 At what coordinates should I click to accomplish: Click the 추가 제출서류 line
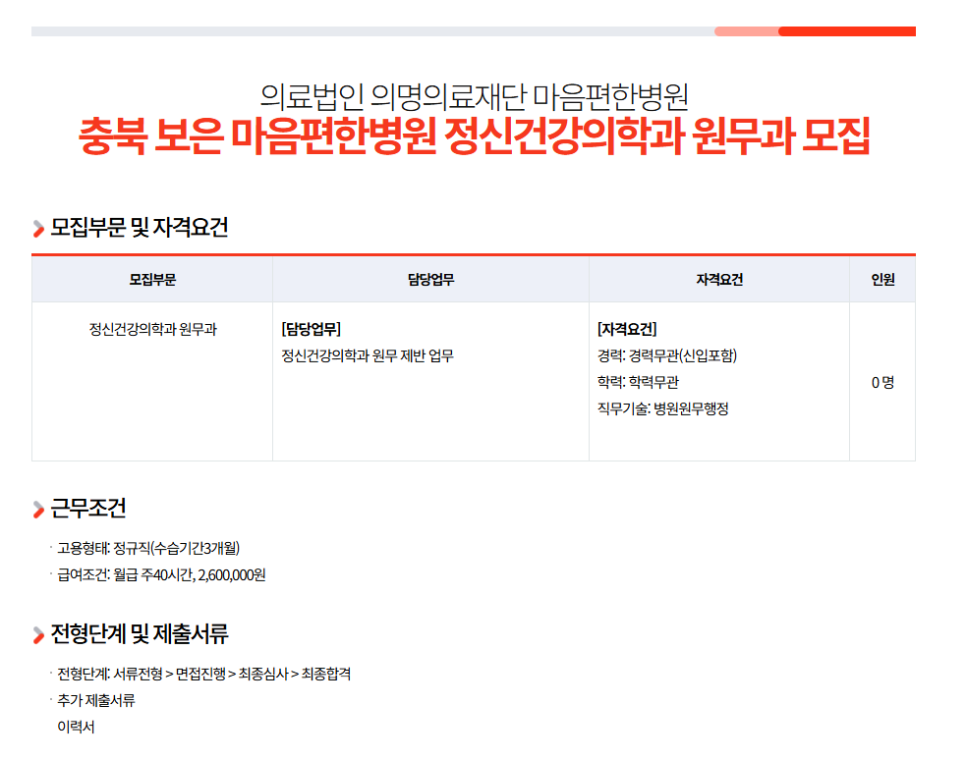click(96, 700)
